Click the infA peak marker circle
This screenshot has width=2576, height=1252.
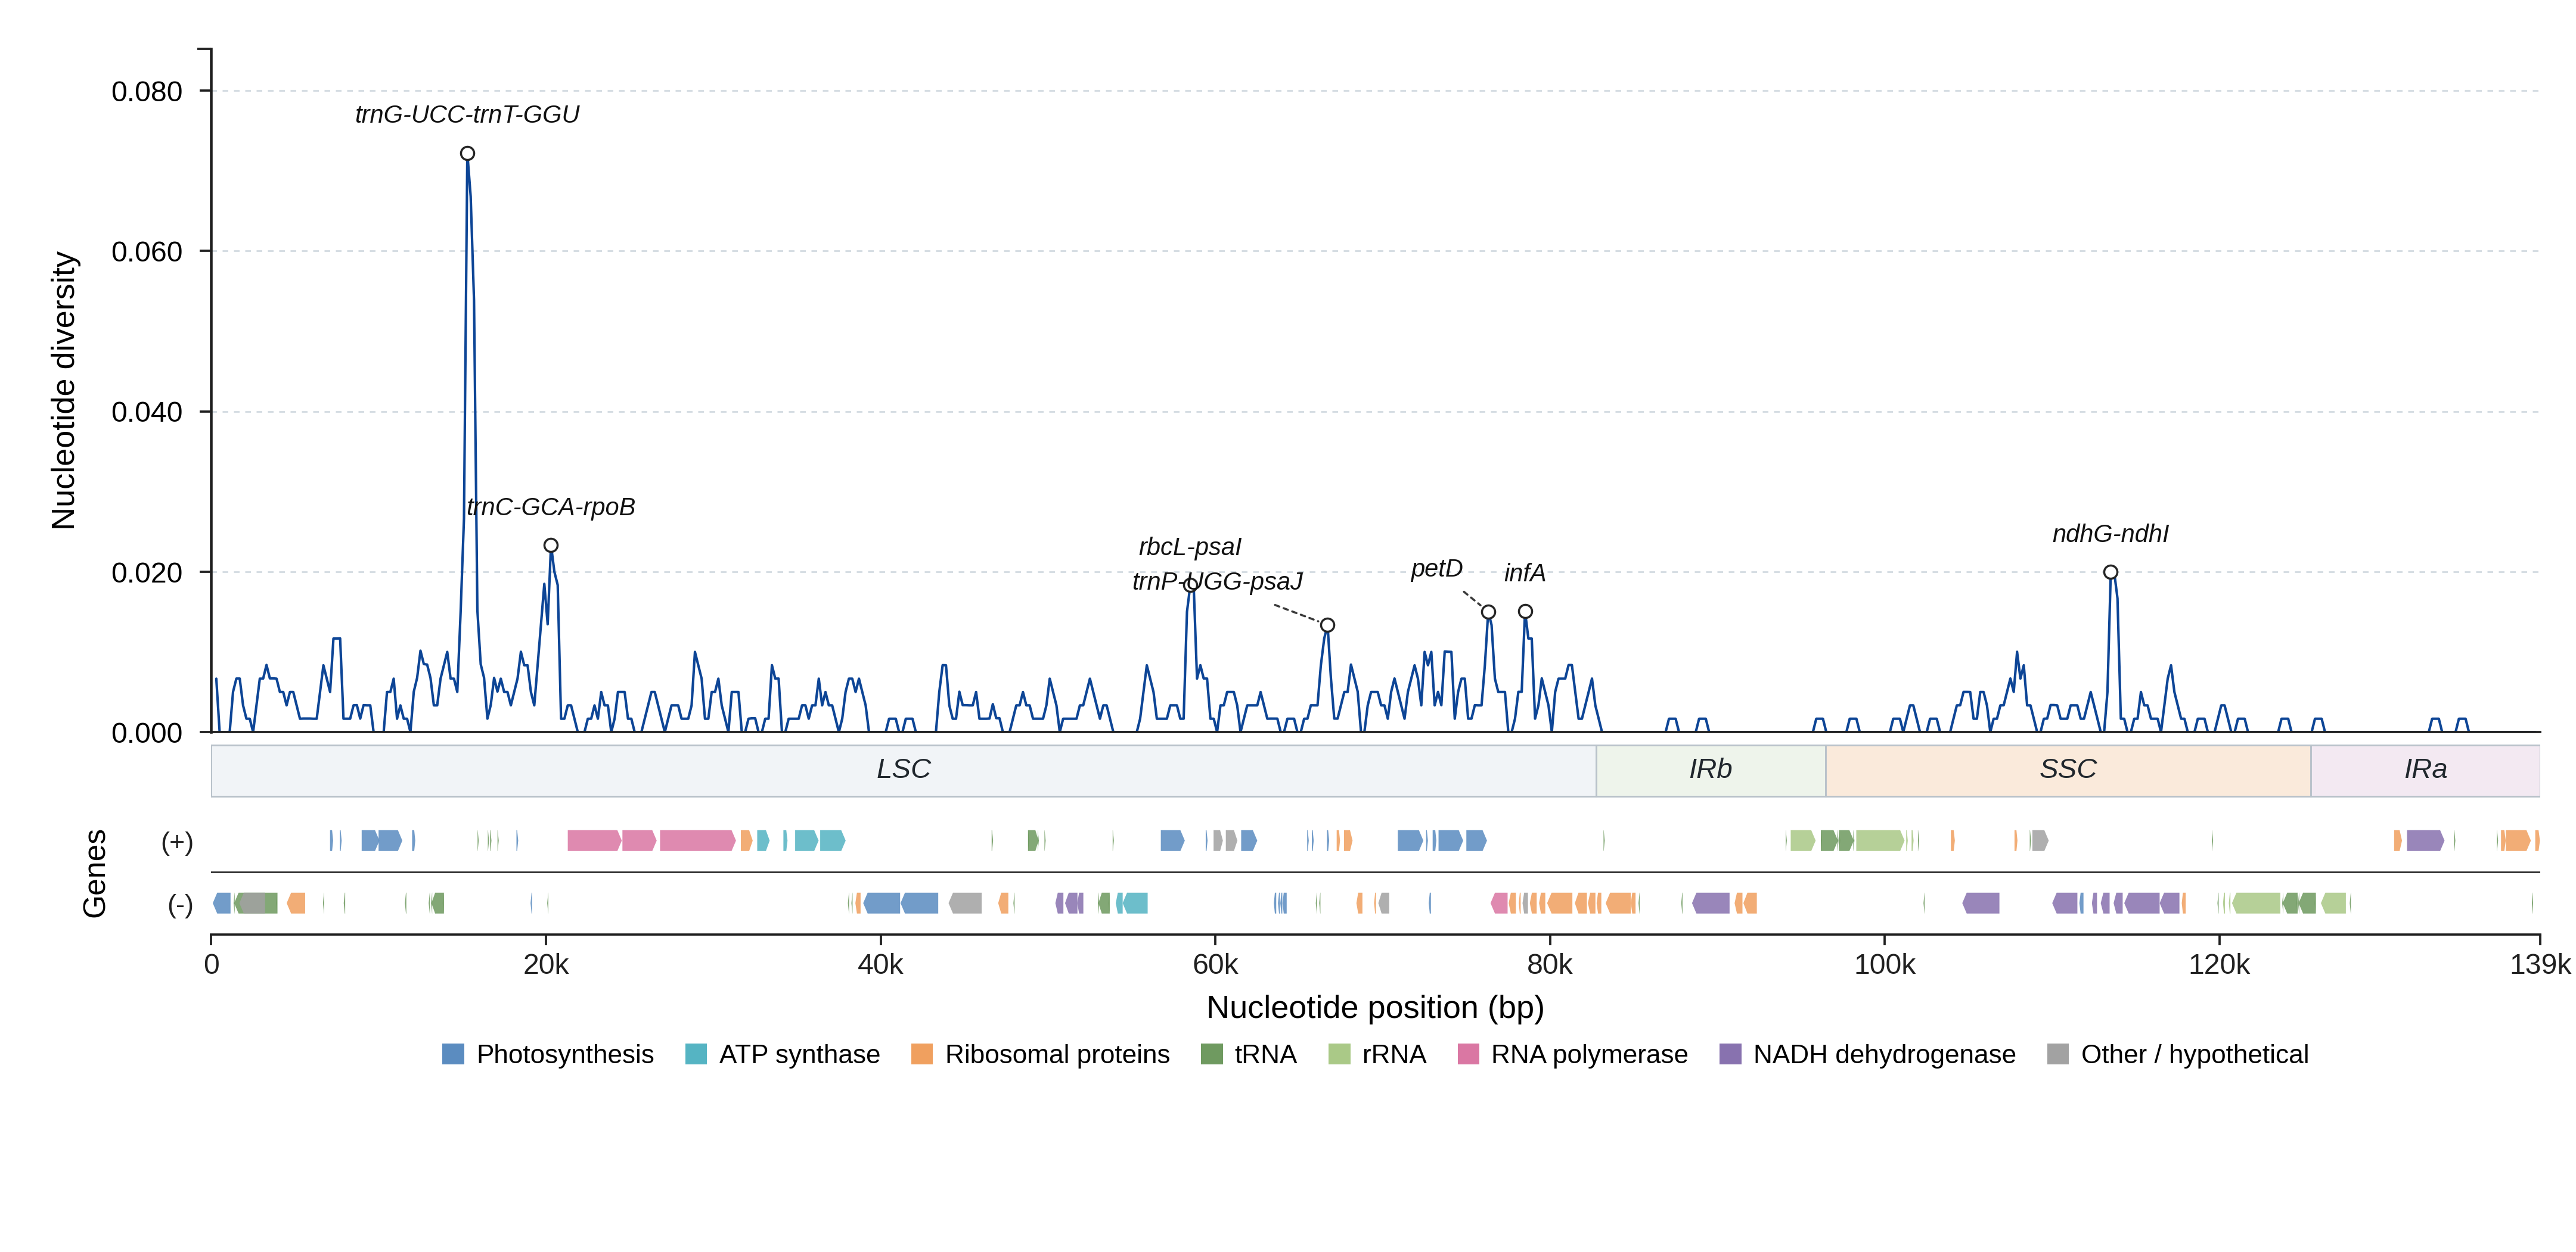click(x=1525, y=612)
